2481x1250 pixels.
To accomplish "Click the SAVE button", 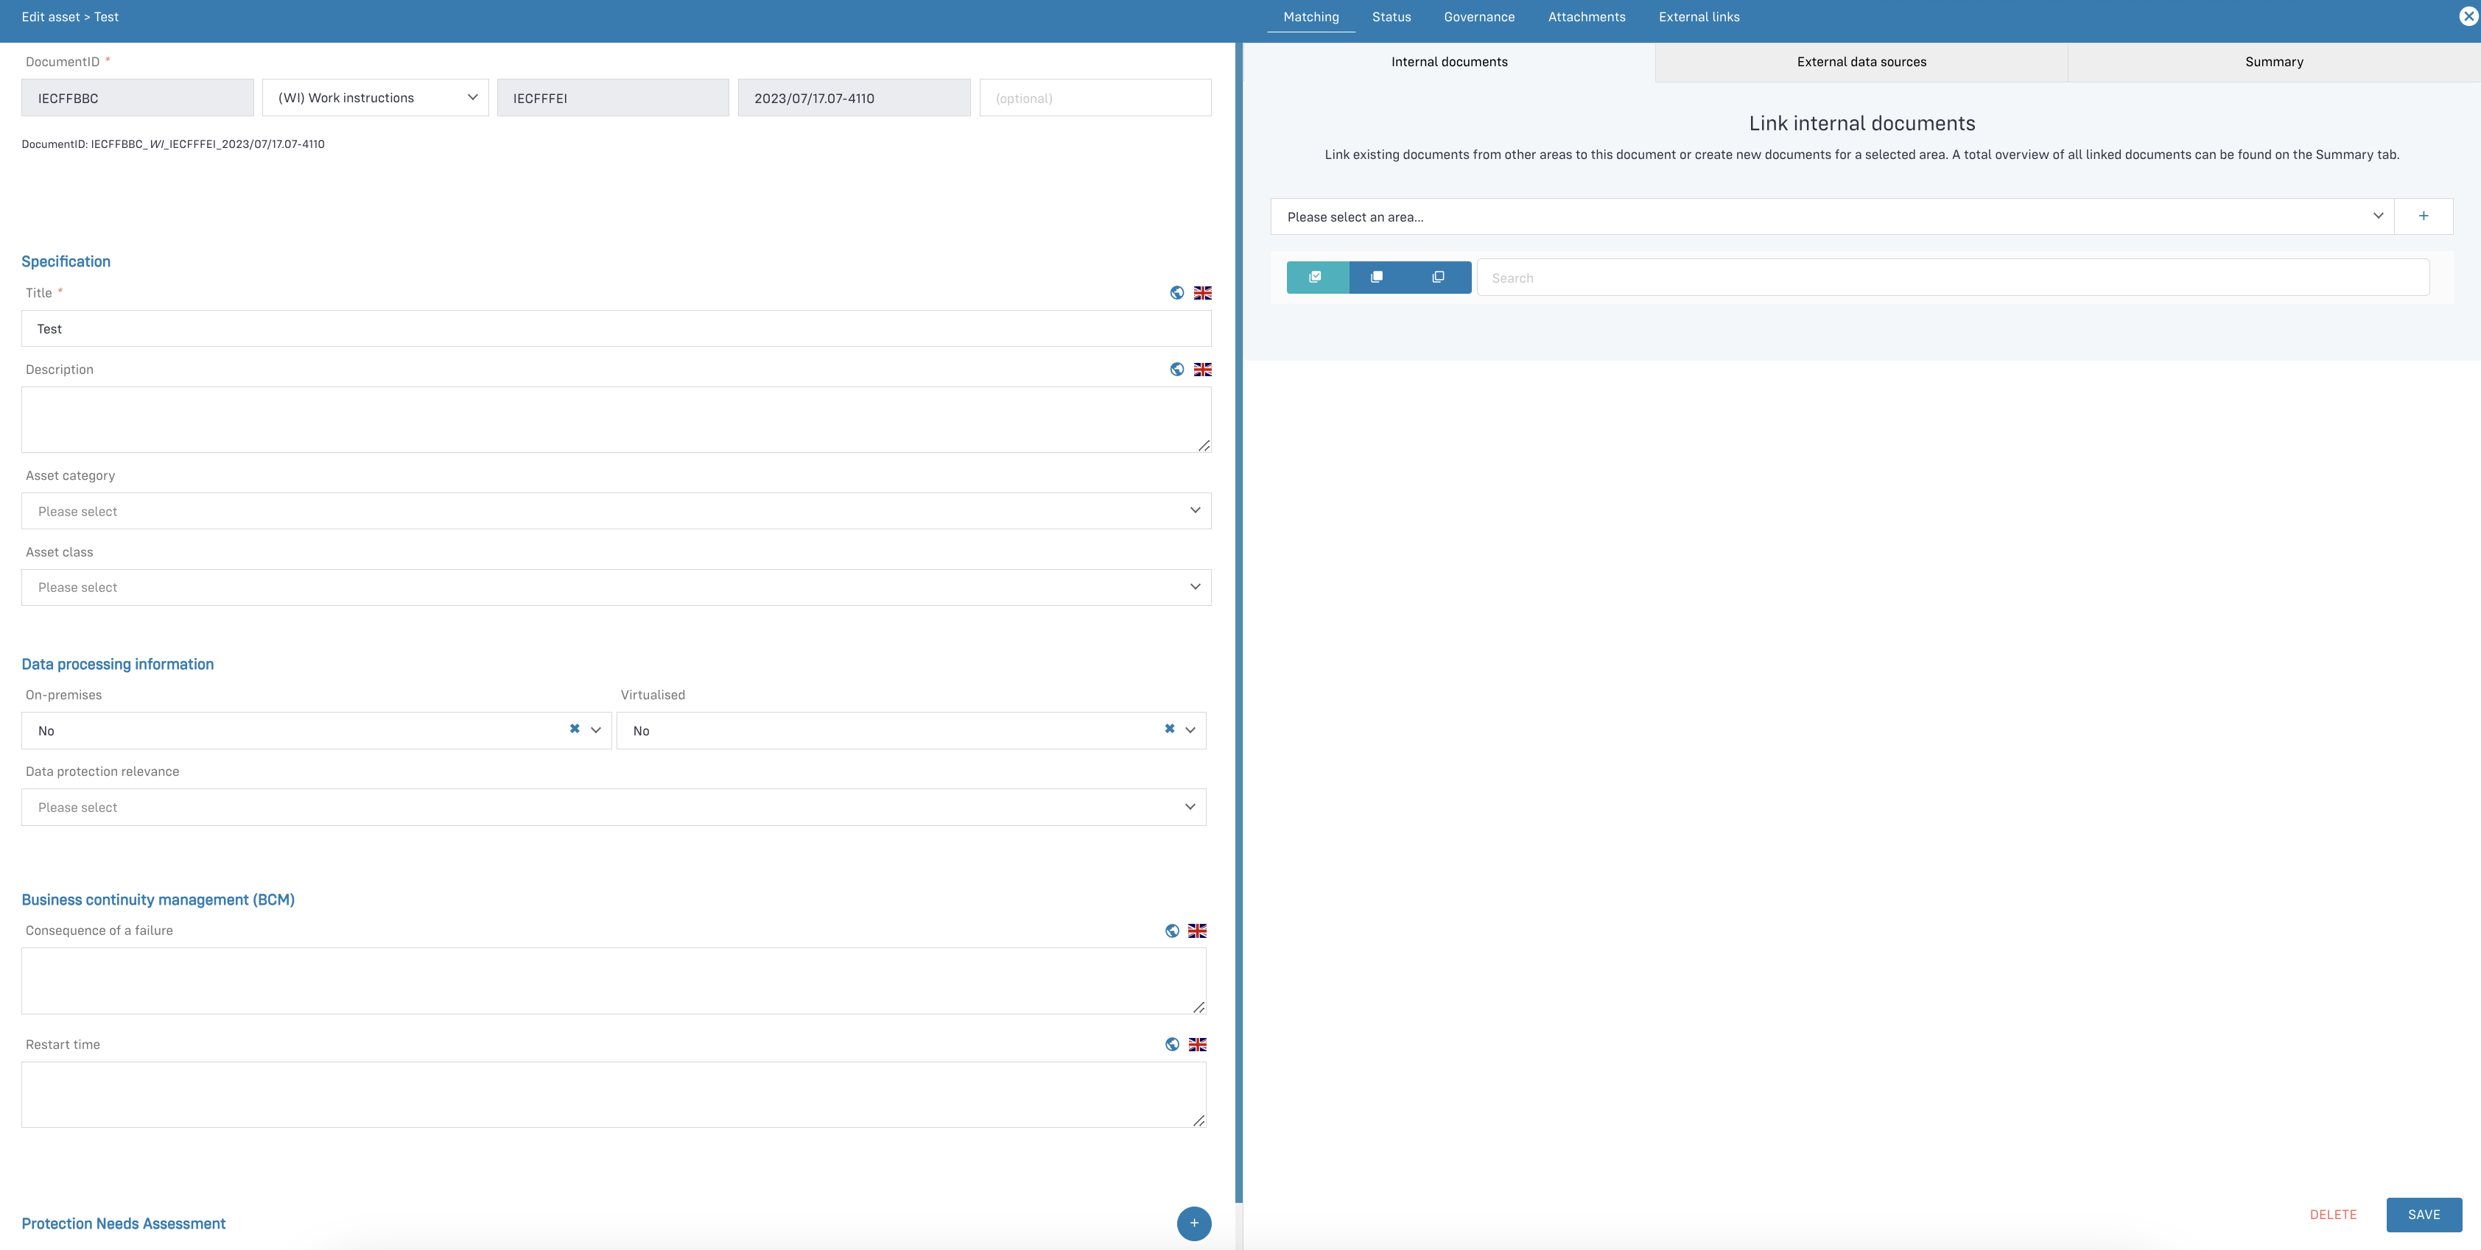I will 2422,1215.
